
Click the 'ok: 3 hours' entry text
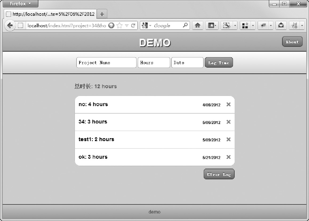tap(93, 157)
